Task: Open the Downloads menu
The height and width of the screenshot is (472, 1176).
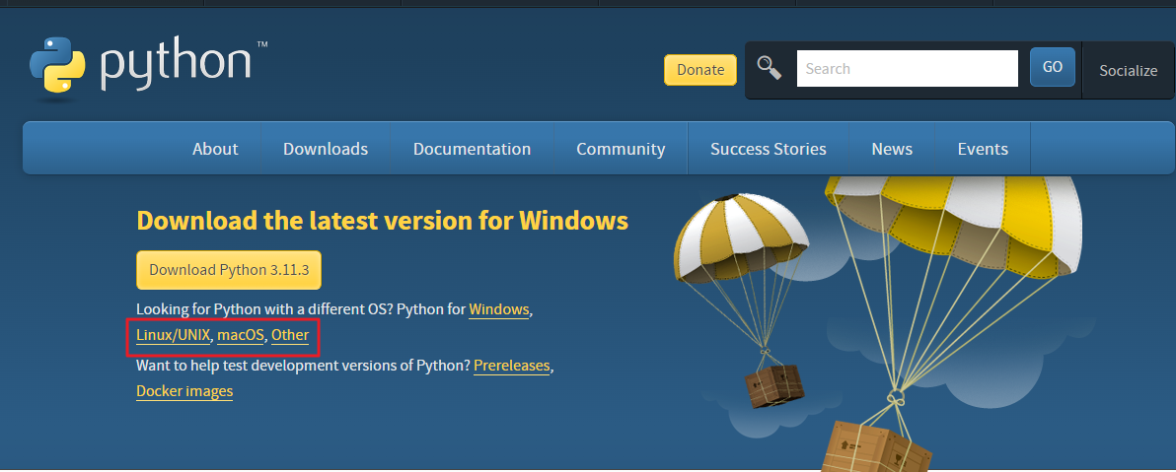Action: (326, 149)
